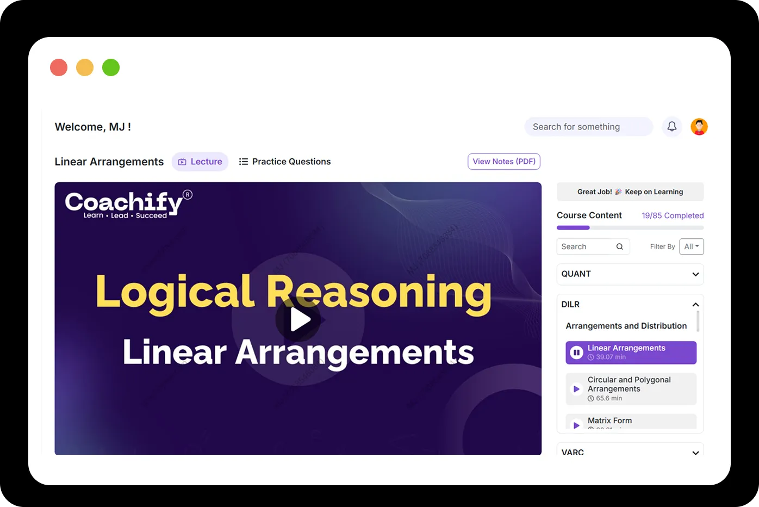Play the Logical Reasoning video
Screen dimensions: 759x507
coord(298,319)
